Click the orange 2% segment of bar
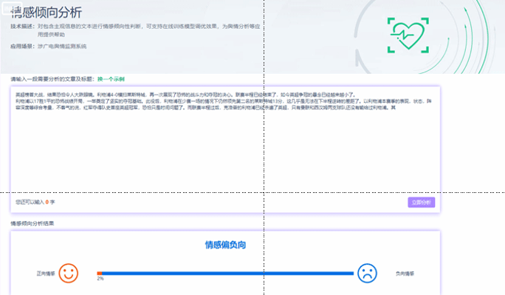Viewport: 505px width, 295px height. 100,274
